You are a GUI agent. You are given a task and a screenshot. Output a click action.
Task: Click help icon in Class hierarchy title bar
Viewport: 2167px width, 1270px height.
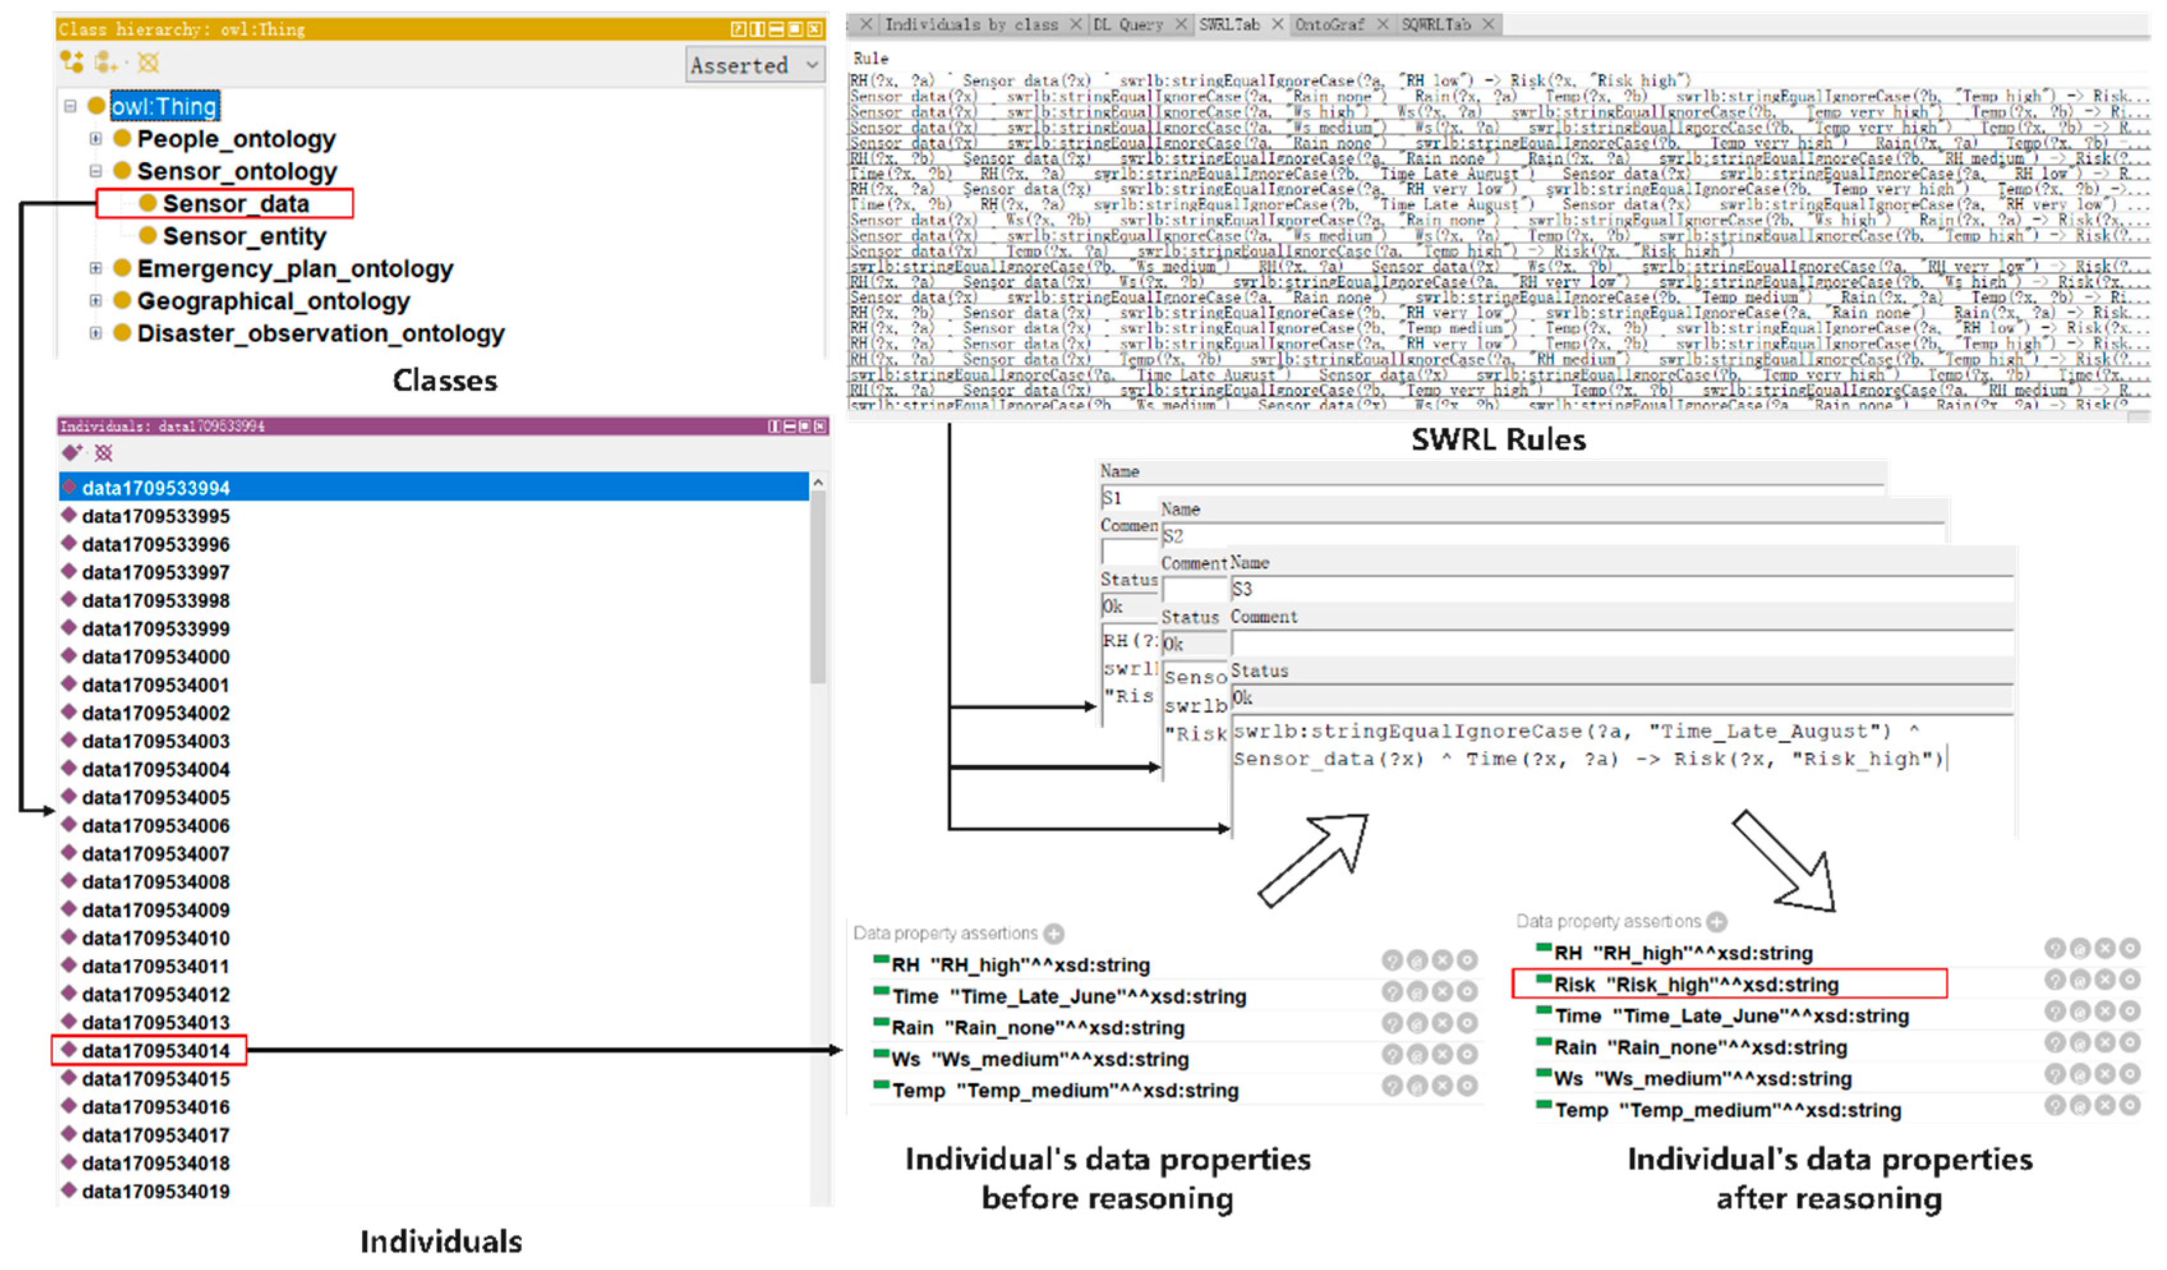click(x=738, y=29)
